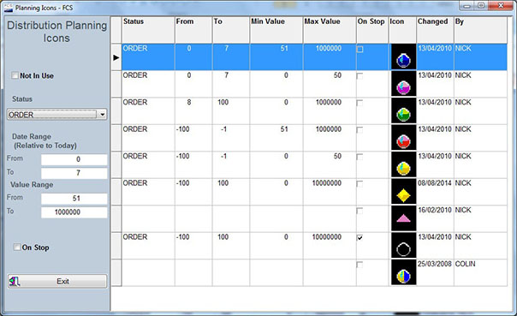Click Min Value 51 cell in highlighted row
Viewport: 517px width, 316px height.
tap(276, 57)
